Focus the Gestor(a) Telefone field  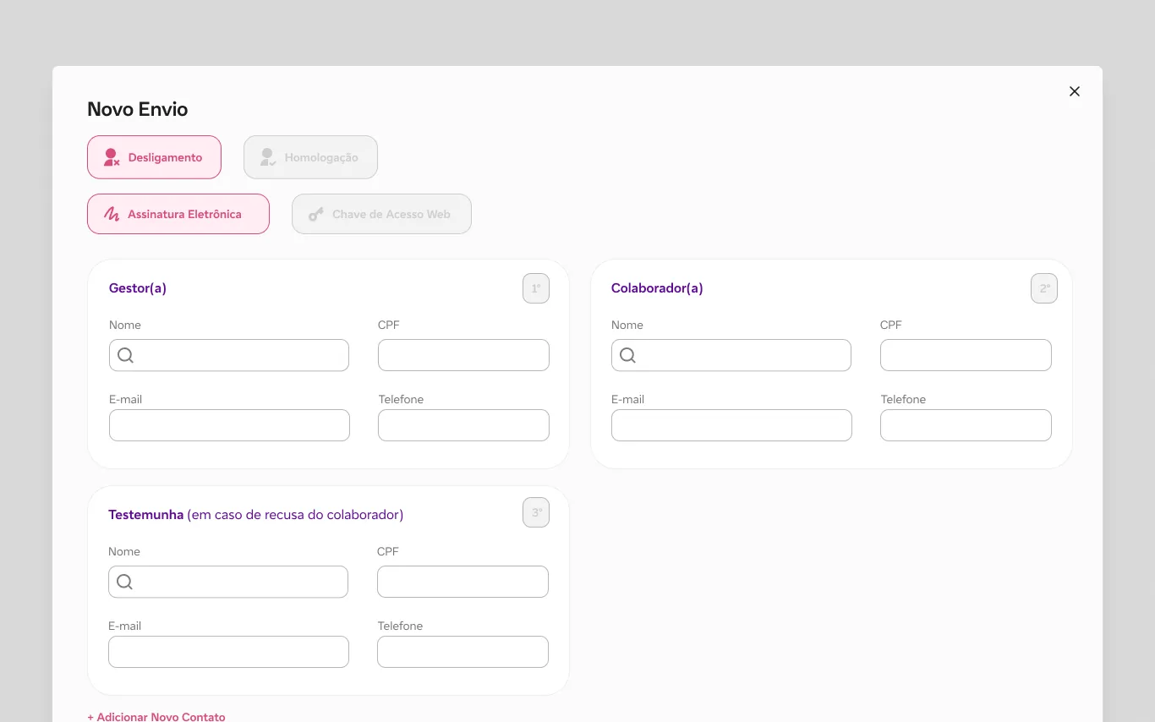coord(463,425)
